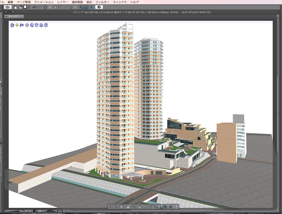Open the レイヤー menu

click(x=63, y=2)
